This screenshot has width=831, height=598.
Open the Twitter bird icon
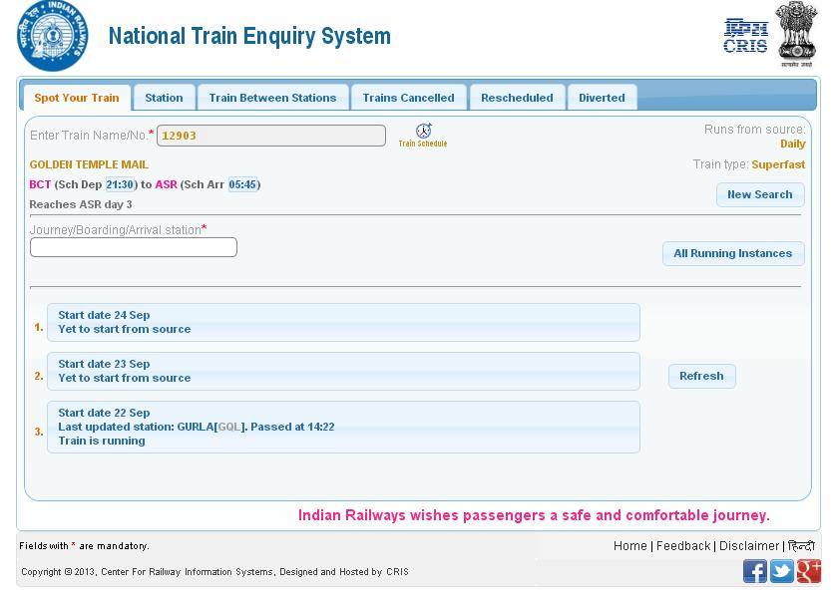tap(782, 571)
